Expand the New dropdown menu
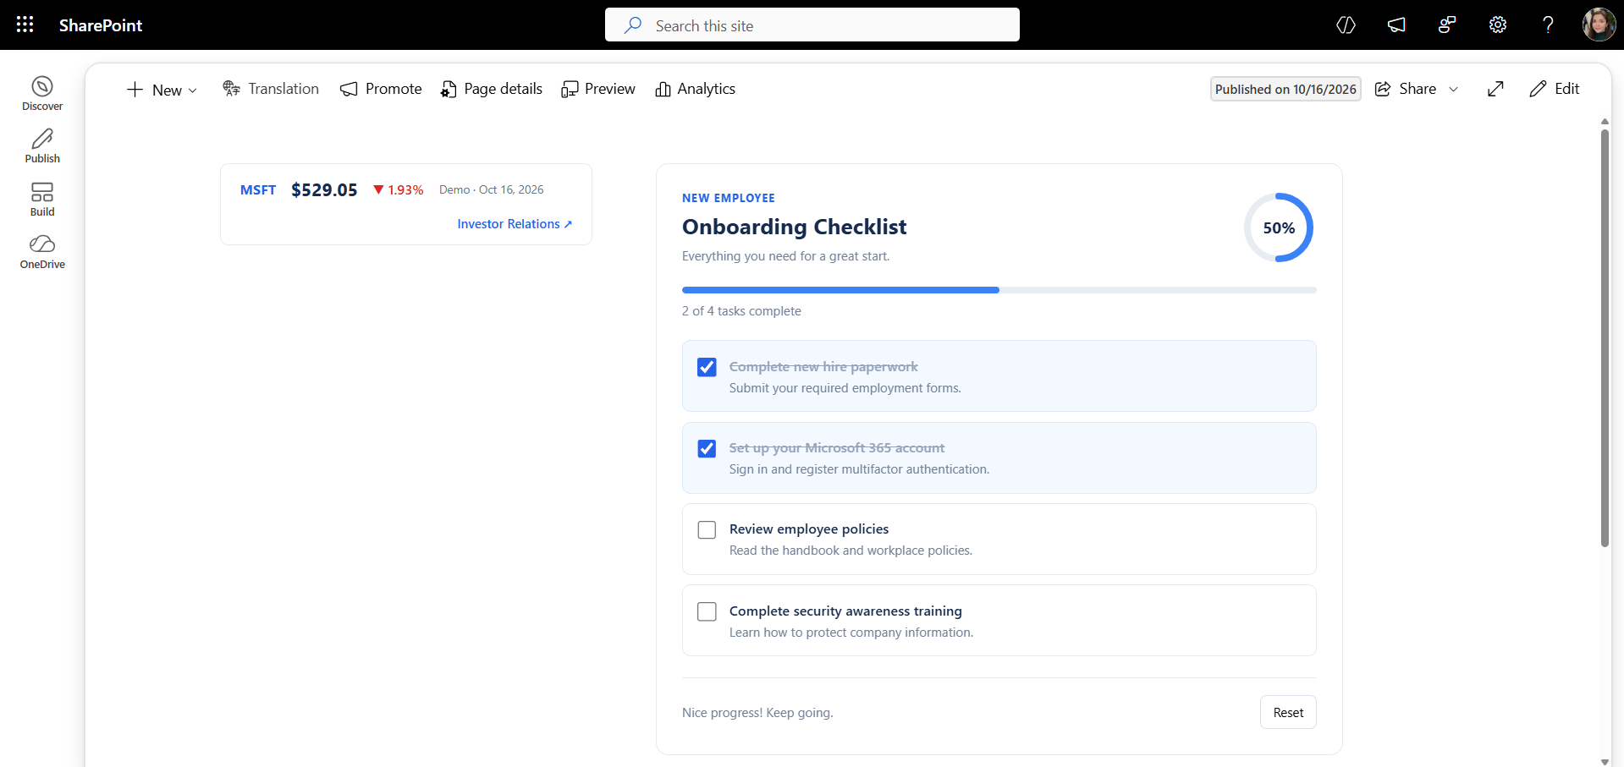This screenshot has width=1624, height=767. [x=162, y=90]
